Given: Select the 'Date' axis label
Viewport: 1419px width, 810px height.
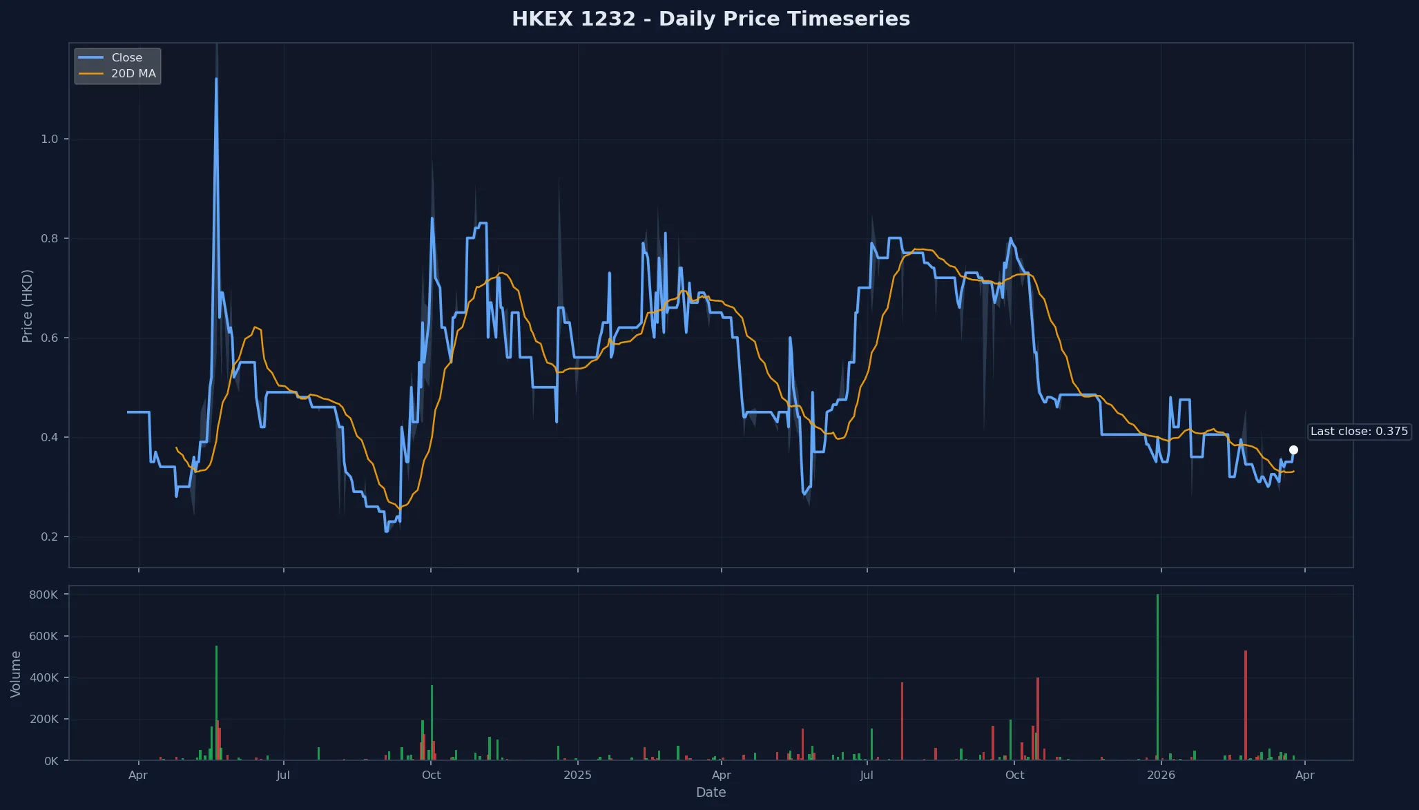Looking at the screenshot, I should click(x=711, y=792).
